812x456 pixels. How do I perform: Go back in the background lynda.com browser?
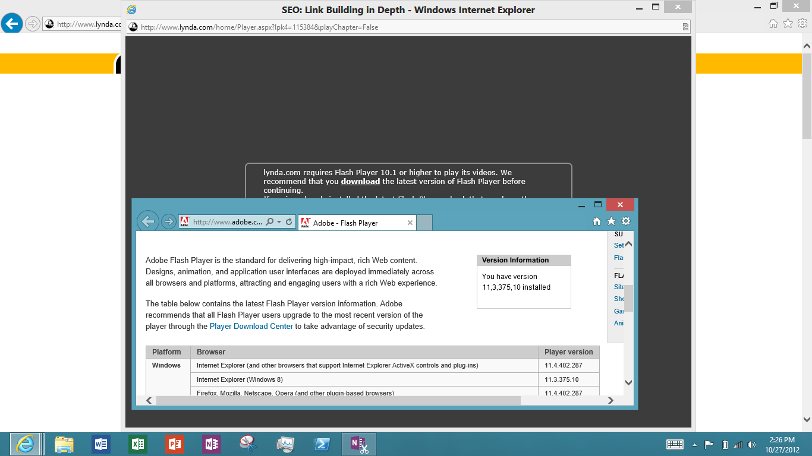11,24
